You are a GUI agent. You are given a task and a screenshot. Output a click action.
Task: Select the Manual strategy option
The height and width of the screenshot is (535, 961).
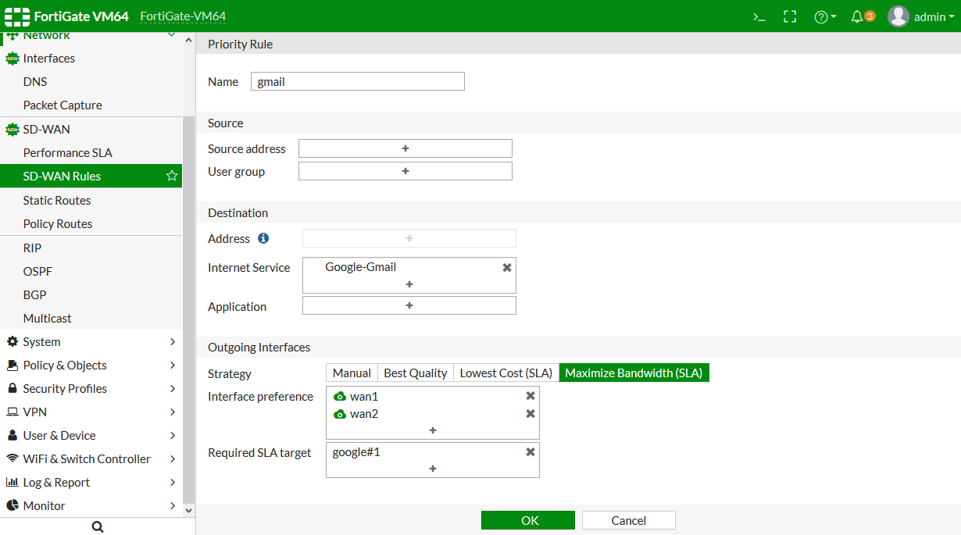(352, 373)
